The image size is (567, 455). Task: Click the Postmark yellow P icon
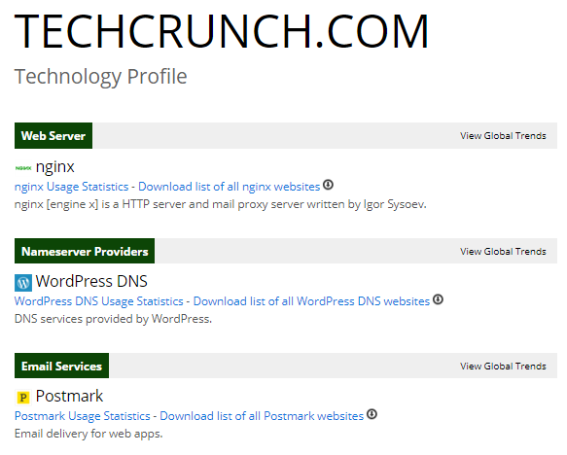pyautogui.click(x=23, y=398)
